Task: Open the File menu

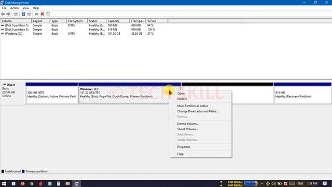Action: tap(4, 8)
